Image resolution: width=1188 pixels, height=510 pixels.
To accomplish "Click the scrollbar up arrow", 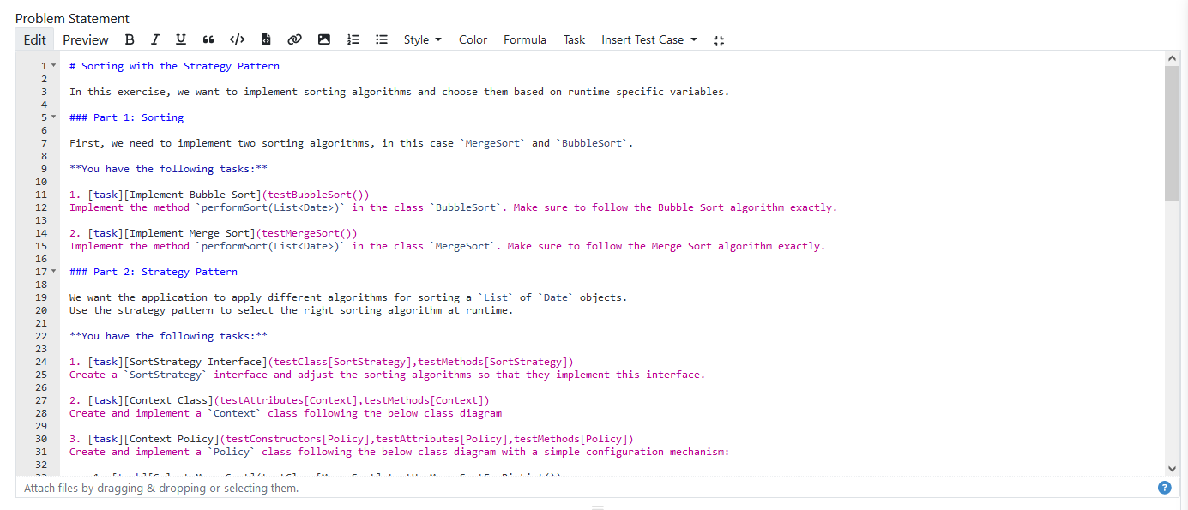I will point(1173,57).
